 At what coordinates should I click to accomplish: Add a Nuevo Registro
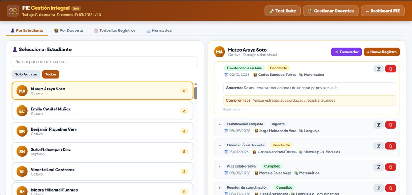pyautogui.click(x=382, y=52)
